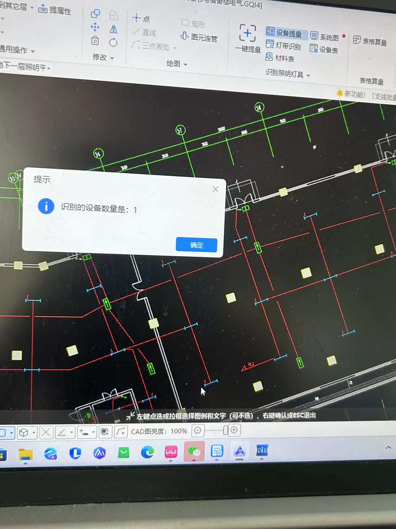Click the Copy icon in the Modify group
The height and width of the screenshot is (529, 396).
pos(95,14)
